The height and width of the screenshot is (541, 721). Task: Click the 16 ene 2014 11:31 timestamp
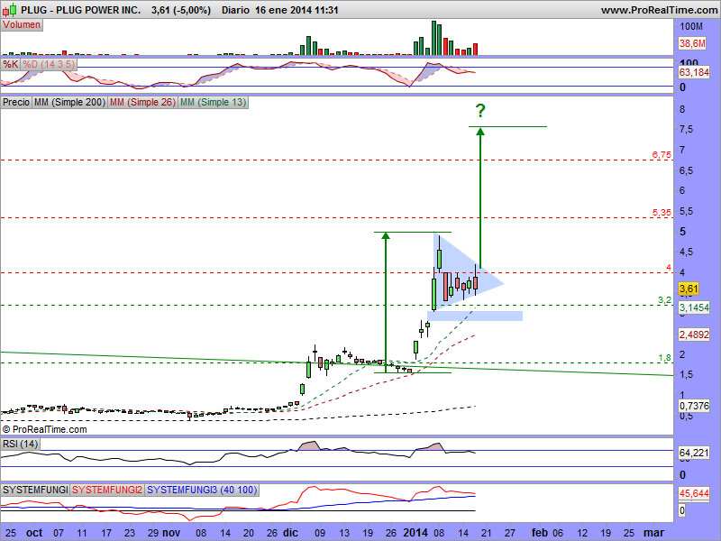click(297, 10)
